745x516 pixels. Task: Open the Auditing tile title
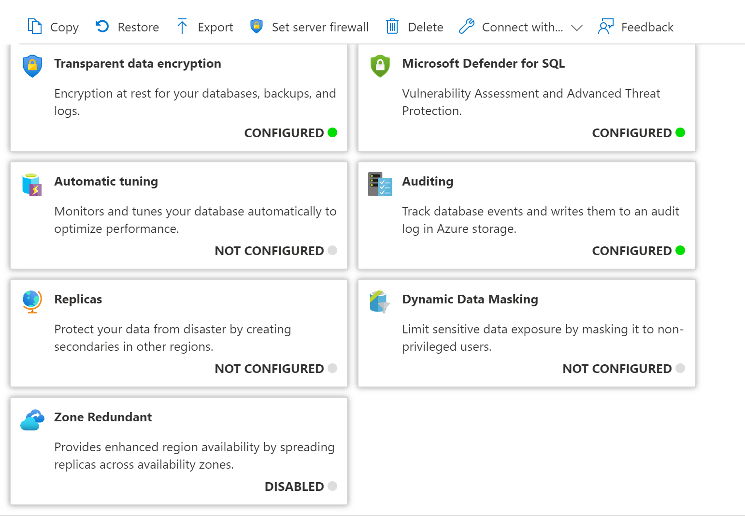click(x=428, y=181)
